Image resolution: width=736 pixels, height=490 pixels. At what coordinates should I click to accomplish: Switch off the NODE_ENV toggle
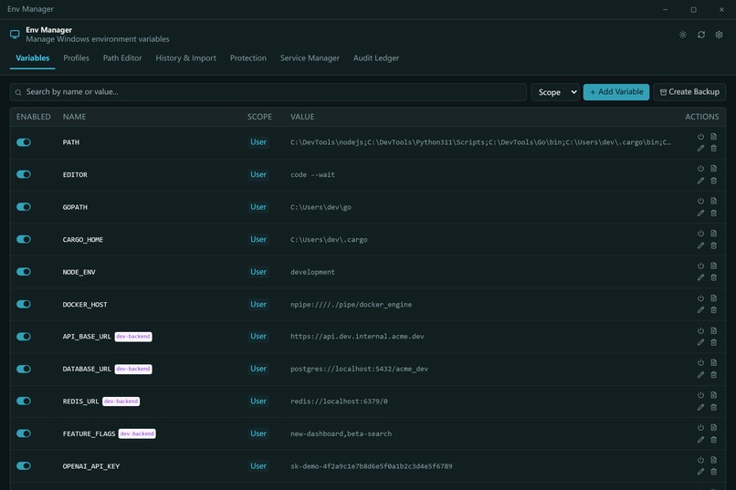[24, 272]
